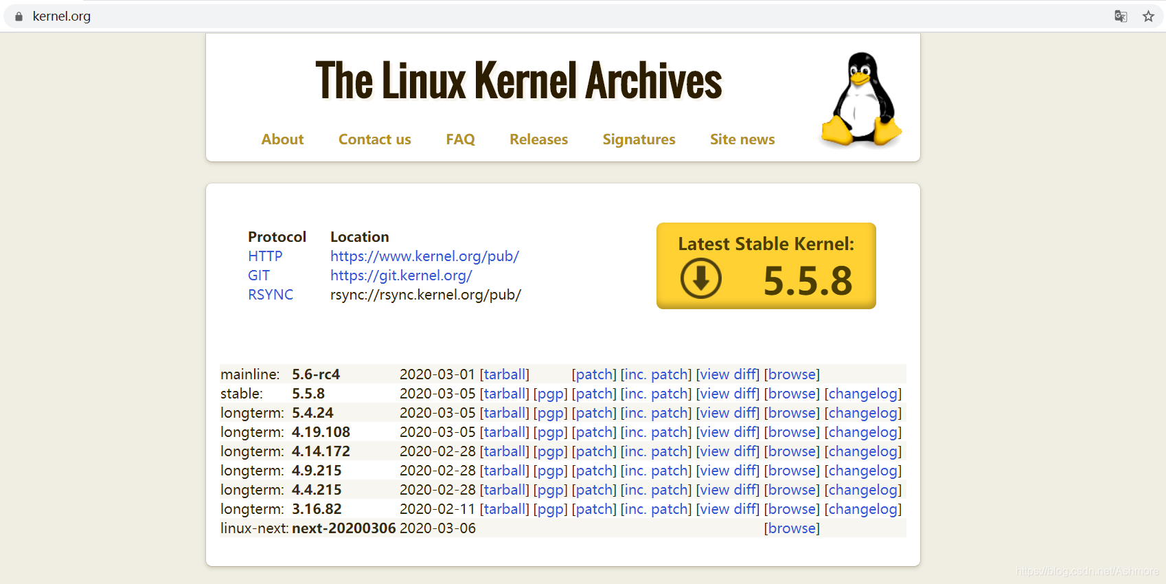Open changelog for stable 5.5.8
This screenshot has height=584, width=1166.
pyautogui.click(x=863, y=394)
